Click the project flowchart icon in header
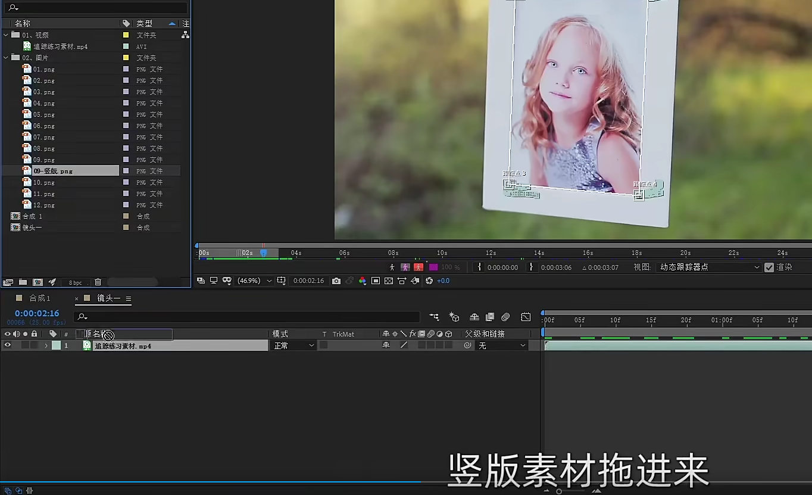 pyautogui.click(x=186, y=35)
